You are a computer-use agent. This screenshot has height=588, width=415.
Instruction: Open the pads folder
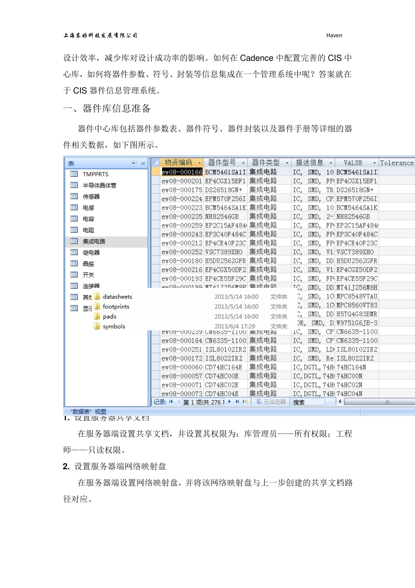point(110,317)
